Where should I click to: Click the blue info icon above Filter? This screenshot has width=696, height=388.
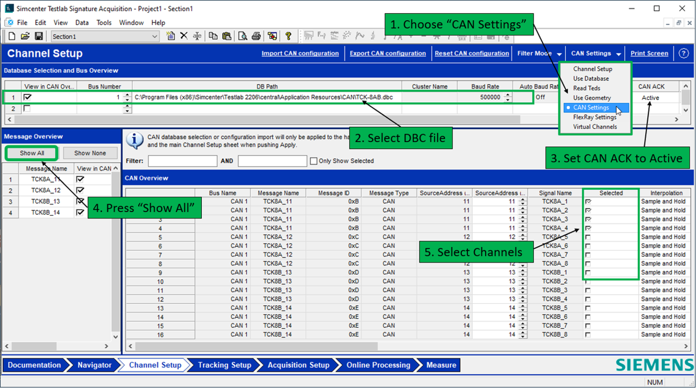[134, 140]
